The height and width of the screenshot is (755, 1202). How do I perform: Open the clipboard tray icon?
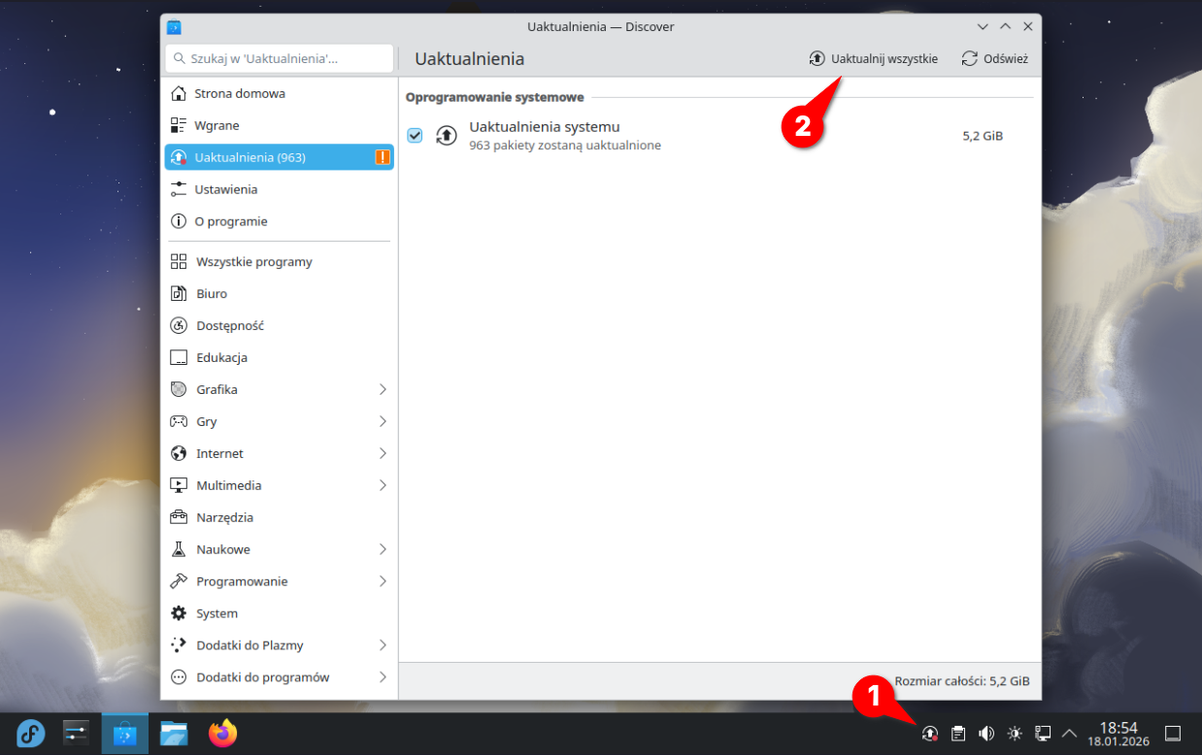tap(958, 734)
